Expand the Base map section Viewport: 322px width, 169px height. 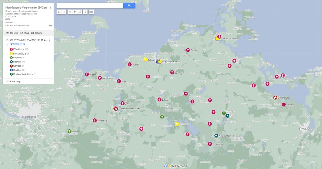pyautogui.click(x=7, y=82)
